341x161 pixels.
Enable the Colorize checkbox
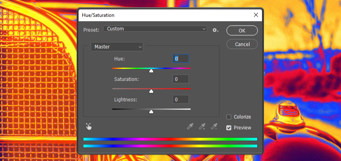229,117
